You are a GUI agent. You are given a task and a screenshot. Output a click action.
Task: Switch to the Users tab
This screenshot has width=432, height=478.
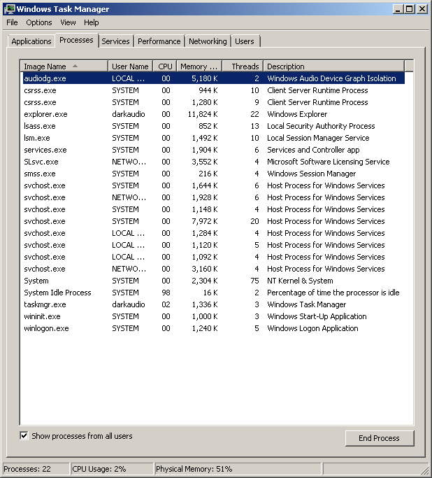pos(245,41)
